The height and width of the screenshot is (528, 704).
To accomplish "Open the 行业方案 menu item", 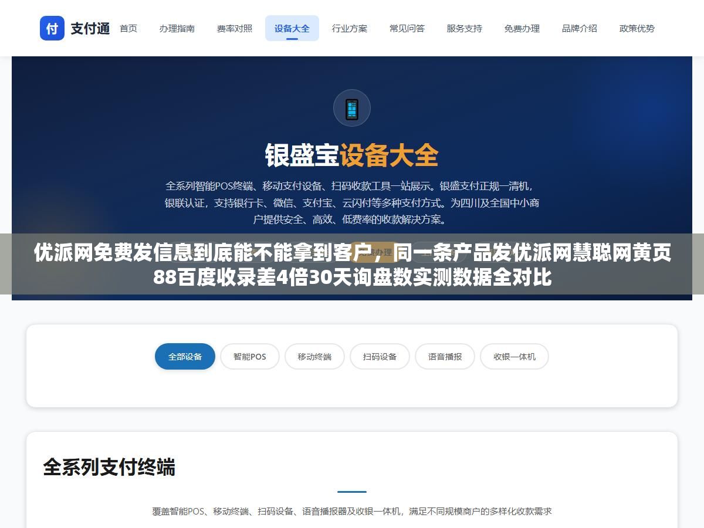I will coord(350,28).
